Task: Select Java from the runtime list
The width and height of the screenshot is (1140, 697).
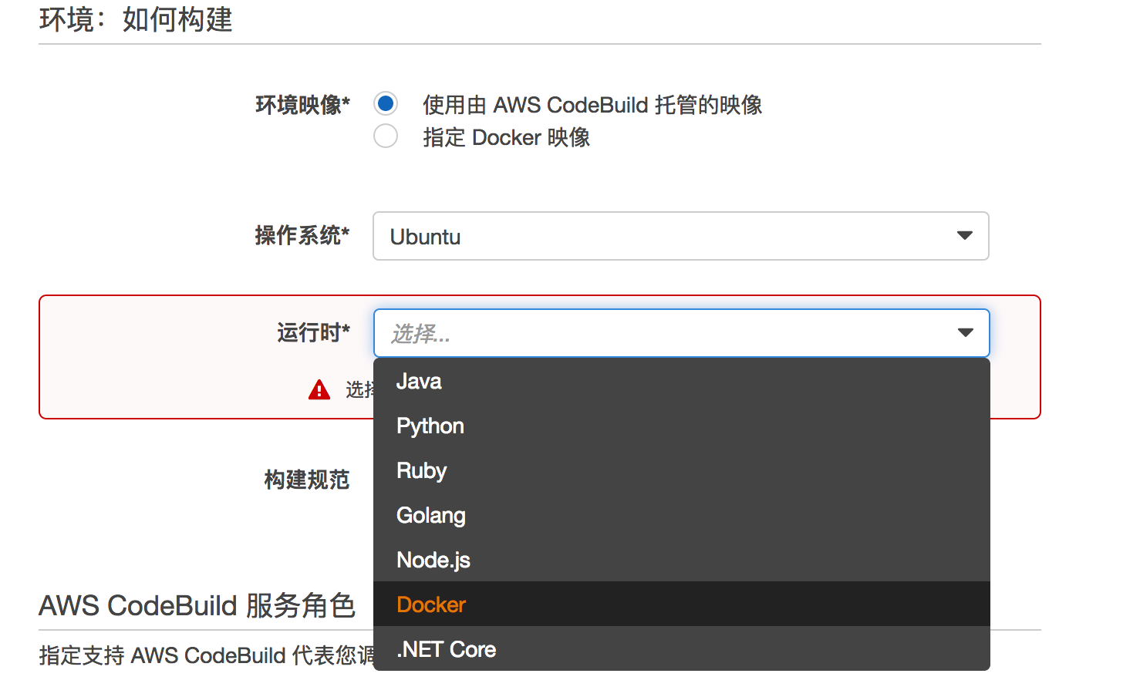Action: pyautogui.click(x=419, y=382)
